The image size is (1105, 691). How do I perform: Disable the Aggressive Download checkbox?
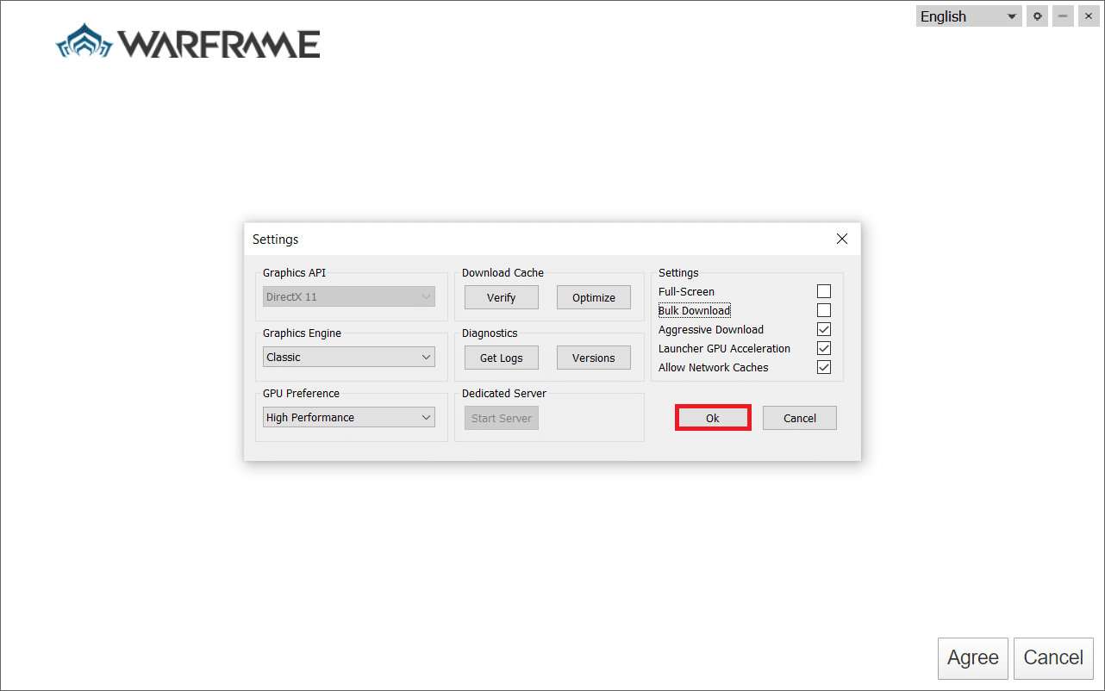click(x=824, y=329)
